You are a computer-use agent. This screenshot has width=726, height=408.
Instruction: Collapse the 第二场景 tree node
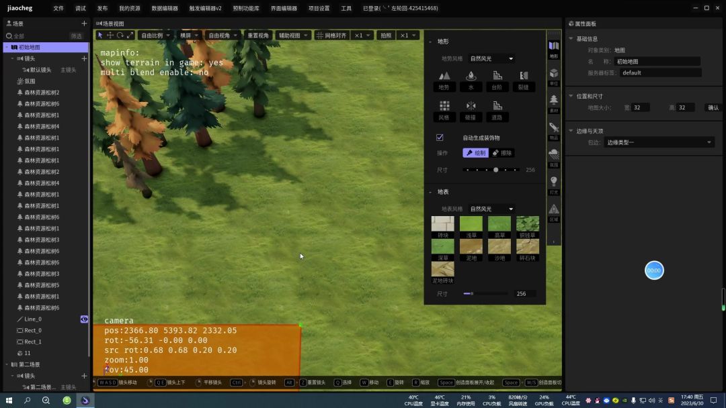[x=7, y=364]
